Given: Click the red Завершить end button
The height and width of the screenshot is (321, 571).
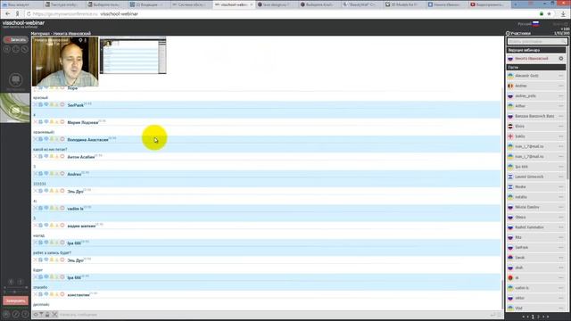Looking at the screenshot, I should click(x=16, y=301).
